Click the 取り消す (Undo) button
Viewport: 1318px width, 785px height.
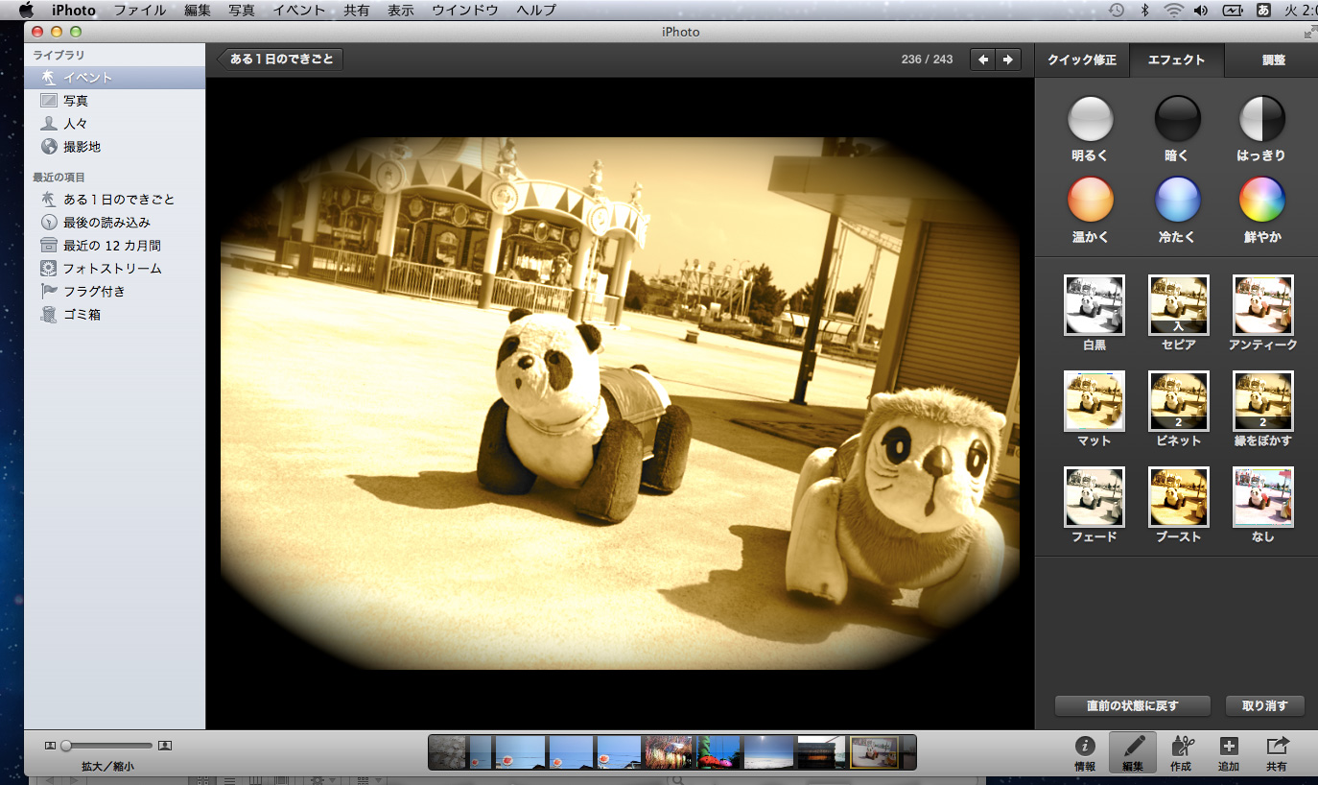(1263, 705)
